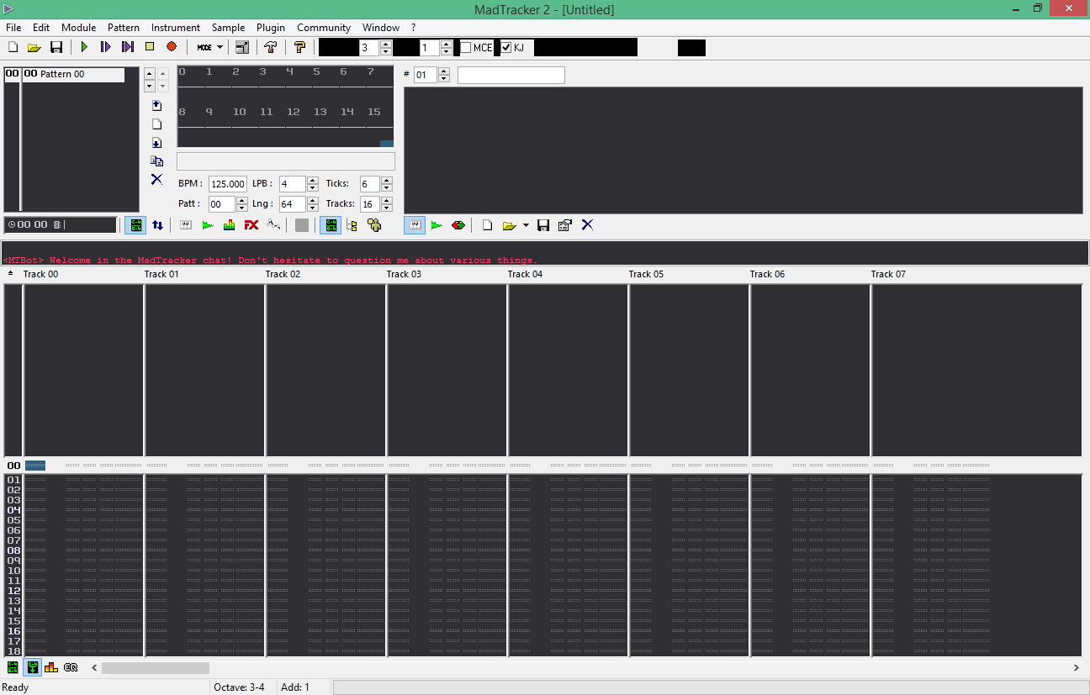Toggle the green pattern editor view button
Image resolution: width=1090 pixels, height=695 pixels.
pyautogui.click(x=135, y=225)
